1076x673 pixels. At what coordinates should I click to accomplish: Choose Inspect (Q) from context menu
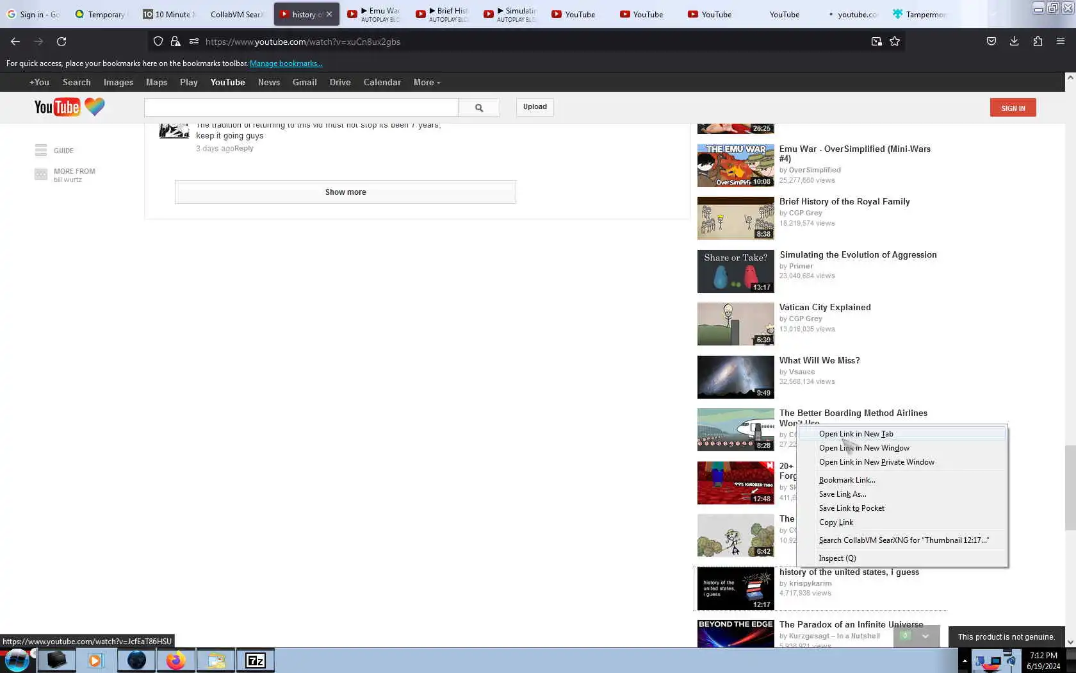coord(902,558)
